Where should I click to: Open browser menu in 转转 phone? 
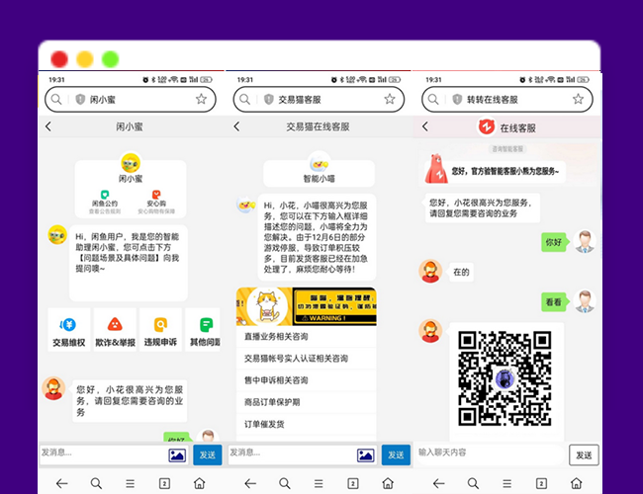(507, 484)
